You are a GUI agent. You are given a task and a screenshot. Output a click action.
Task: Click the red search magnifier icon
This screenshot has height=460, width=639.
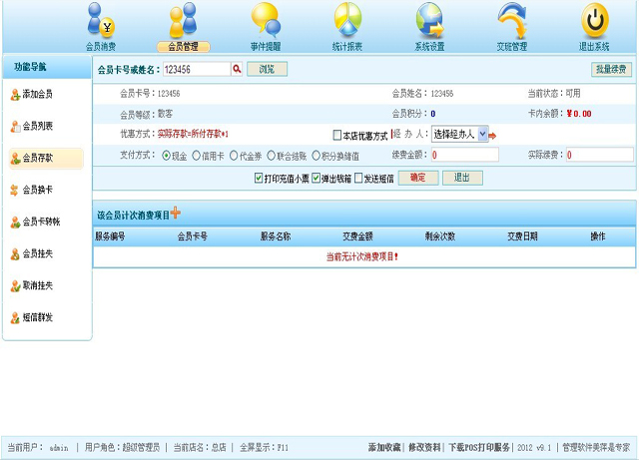click(x=238, y=69)
